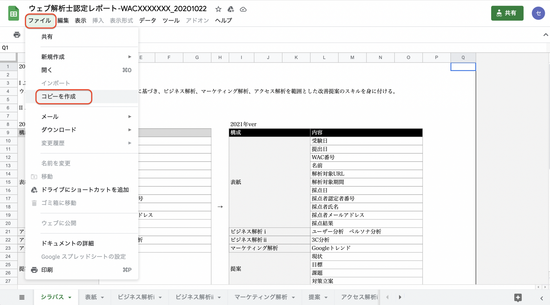This screenshot has width=550, height=305.
Task: Select コピーを作成 menu entry
Action: point(59,96)
